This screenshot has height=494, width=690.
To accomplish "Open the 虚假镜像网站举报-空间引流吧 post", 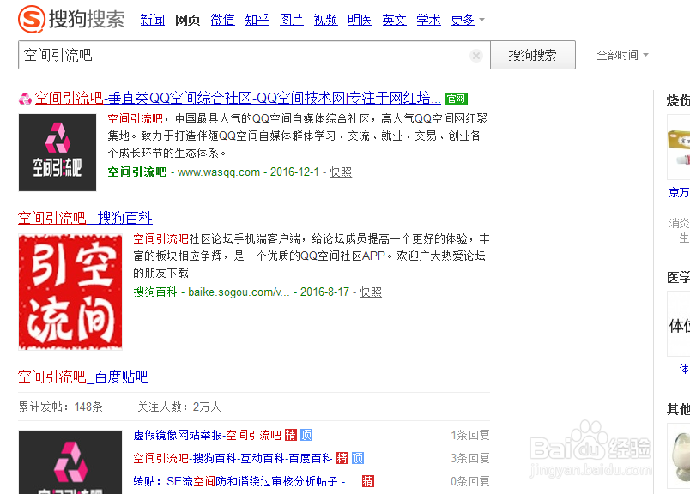I will point(208,435).
